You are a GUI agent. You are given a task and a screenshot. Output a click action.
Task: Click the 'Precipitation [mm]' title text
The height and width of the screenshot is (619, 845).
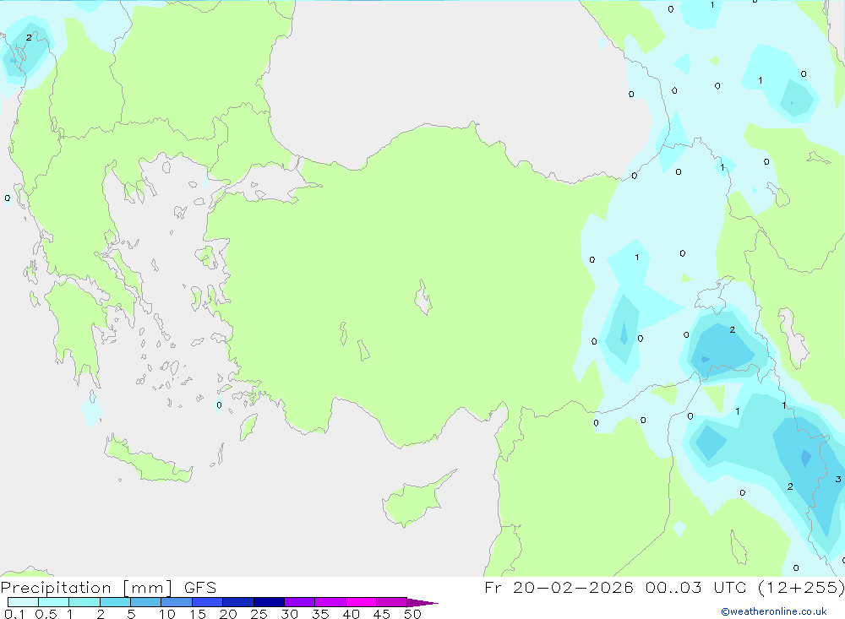click(x=86, y=588)
